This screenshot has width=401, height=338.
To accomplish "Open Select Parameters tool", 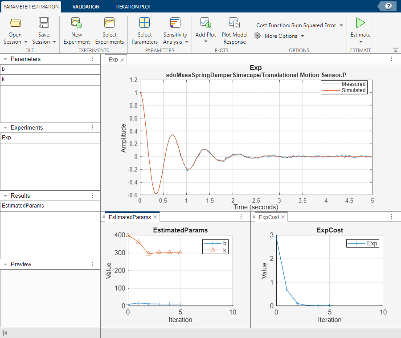I will [144, 23].
